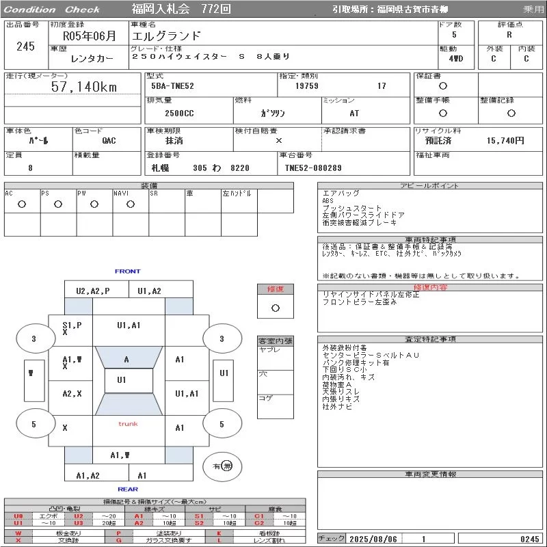Click the number 0245 in the footer
547x547 pixels.
point(529,539)
